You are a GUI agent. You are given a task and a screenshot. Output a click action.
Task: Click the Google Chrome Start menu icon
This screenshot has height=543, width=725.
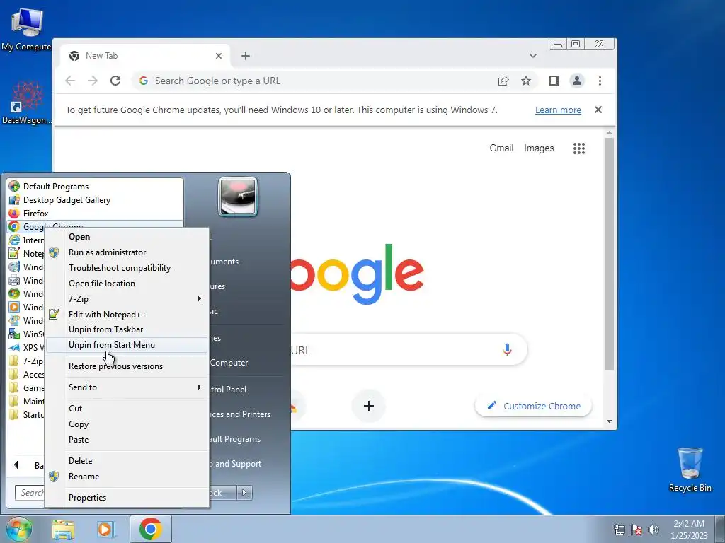(14, 227)
